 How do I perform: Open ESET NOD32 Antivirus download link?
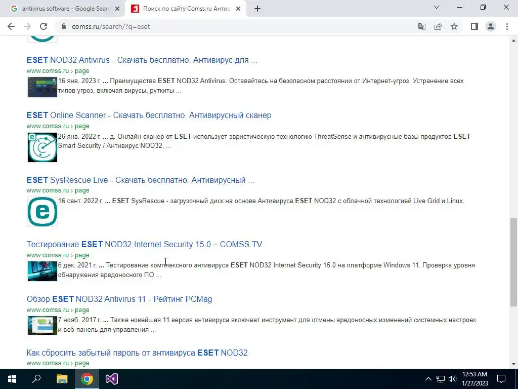point(142,60)
